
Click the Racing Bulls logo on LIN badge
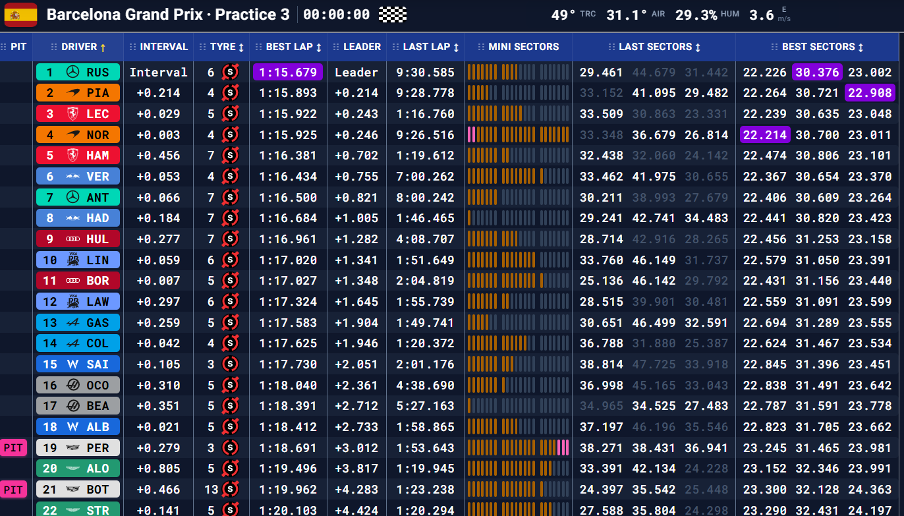(x=73, y=260)
